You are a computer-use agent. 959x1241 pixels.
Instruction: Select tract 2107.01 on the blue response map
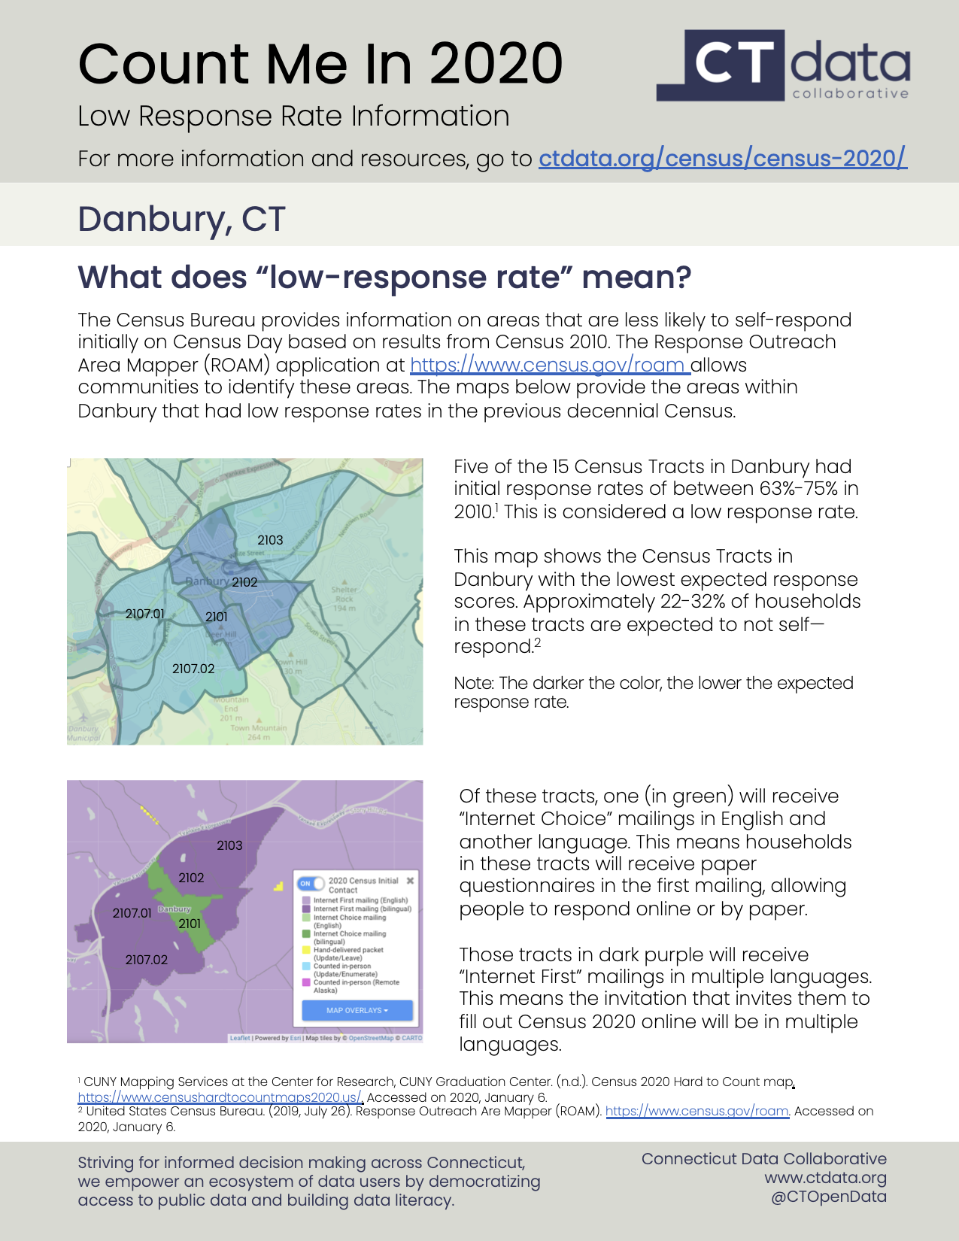click(x=144, y=614)
